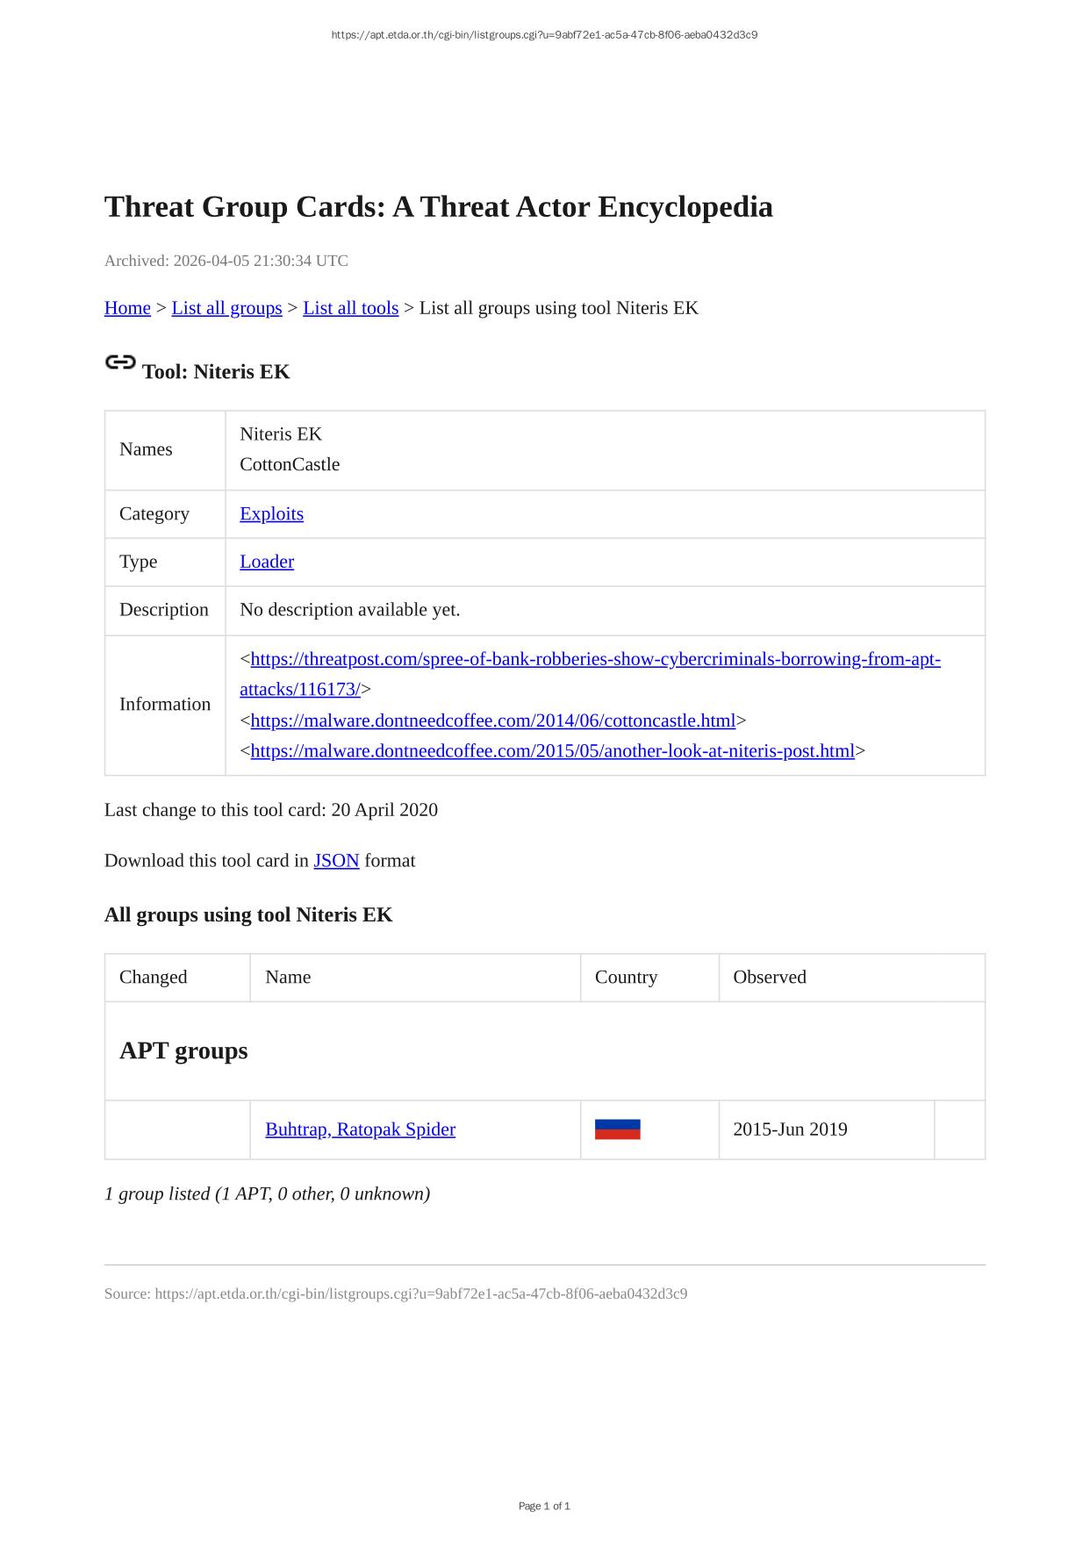Viewport: 1090px width, 1541px height.
Task: Open the another-look-at-niteris post link
Action: (552, 751)
